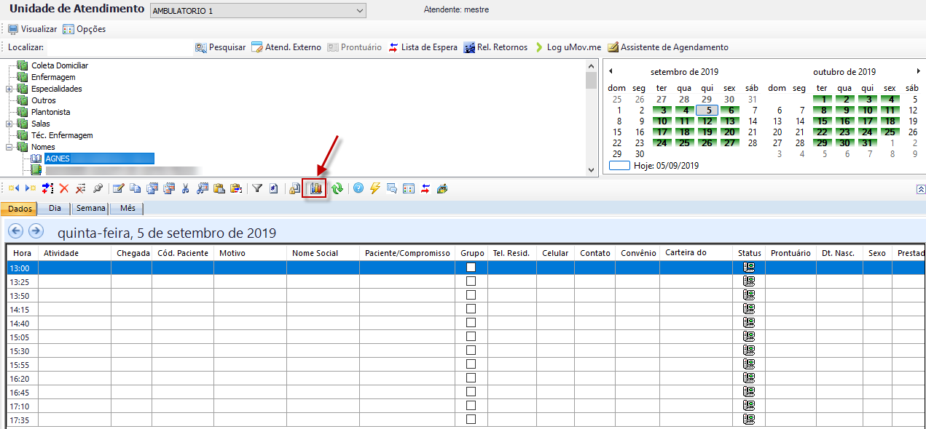Image resolution: width=926 pixels, height=429 pixels.
Task: Switch to the Dados tab
Action: [x=20, y=209]
